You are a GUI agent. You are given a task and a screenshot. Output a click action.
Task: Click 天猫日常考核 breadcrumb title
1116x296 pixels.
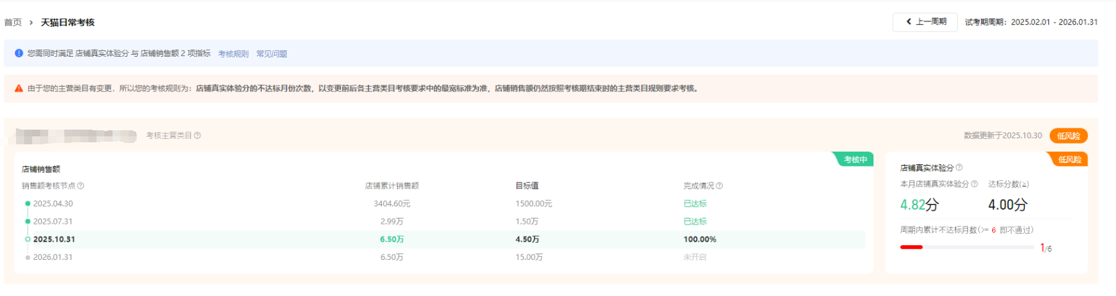(x=68, y=23)
